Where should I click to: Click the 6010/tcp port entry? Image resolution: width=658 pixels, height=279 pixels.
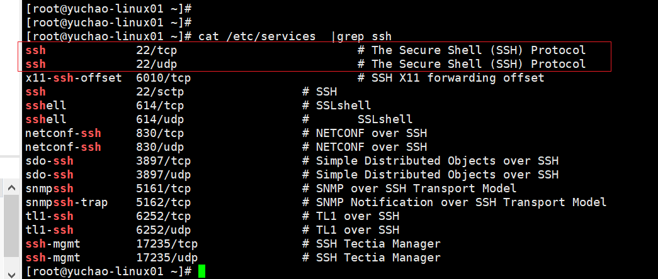pyautogui.click(x=163, y=78)
